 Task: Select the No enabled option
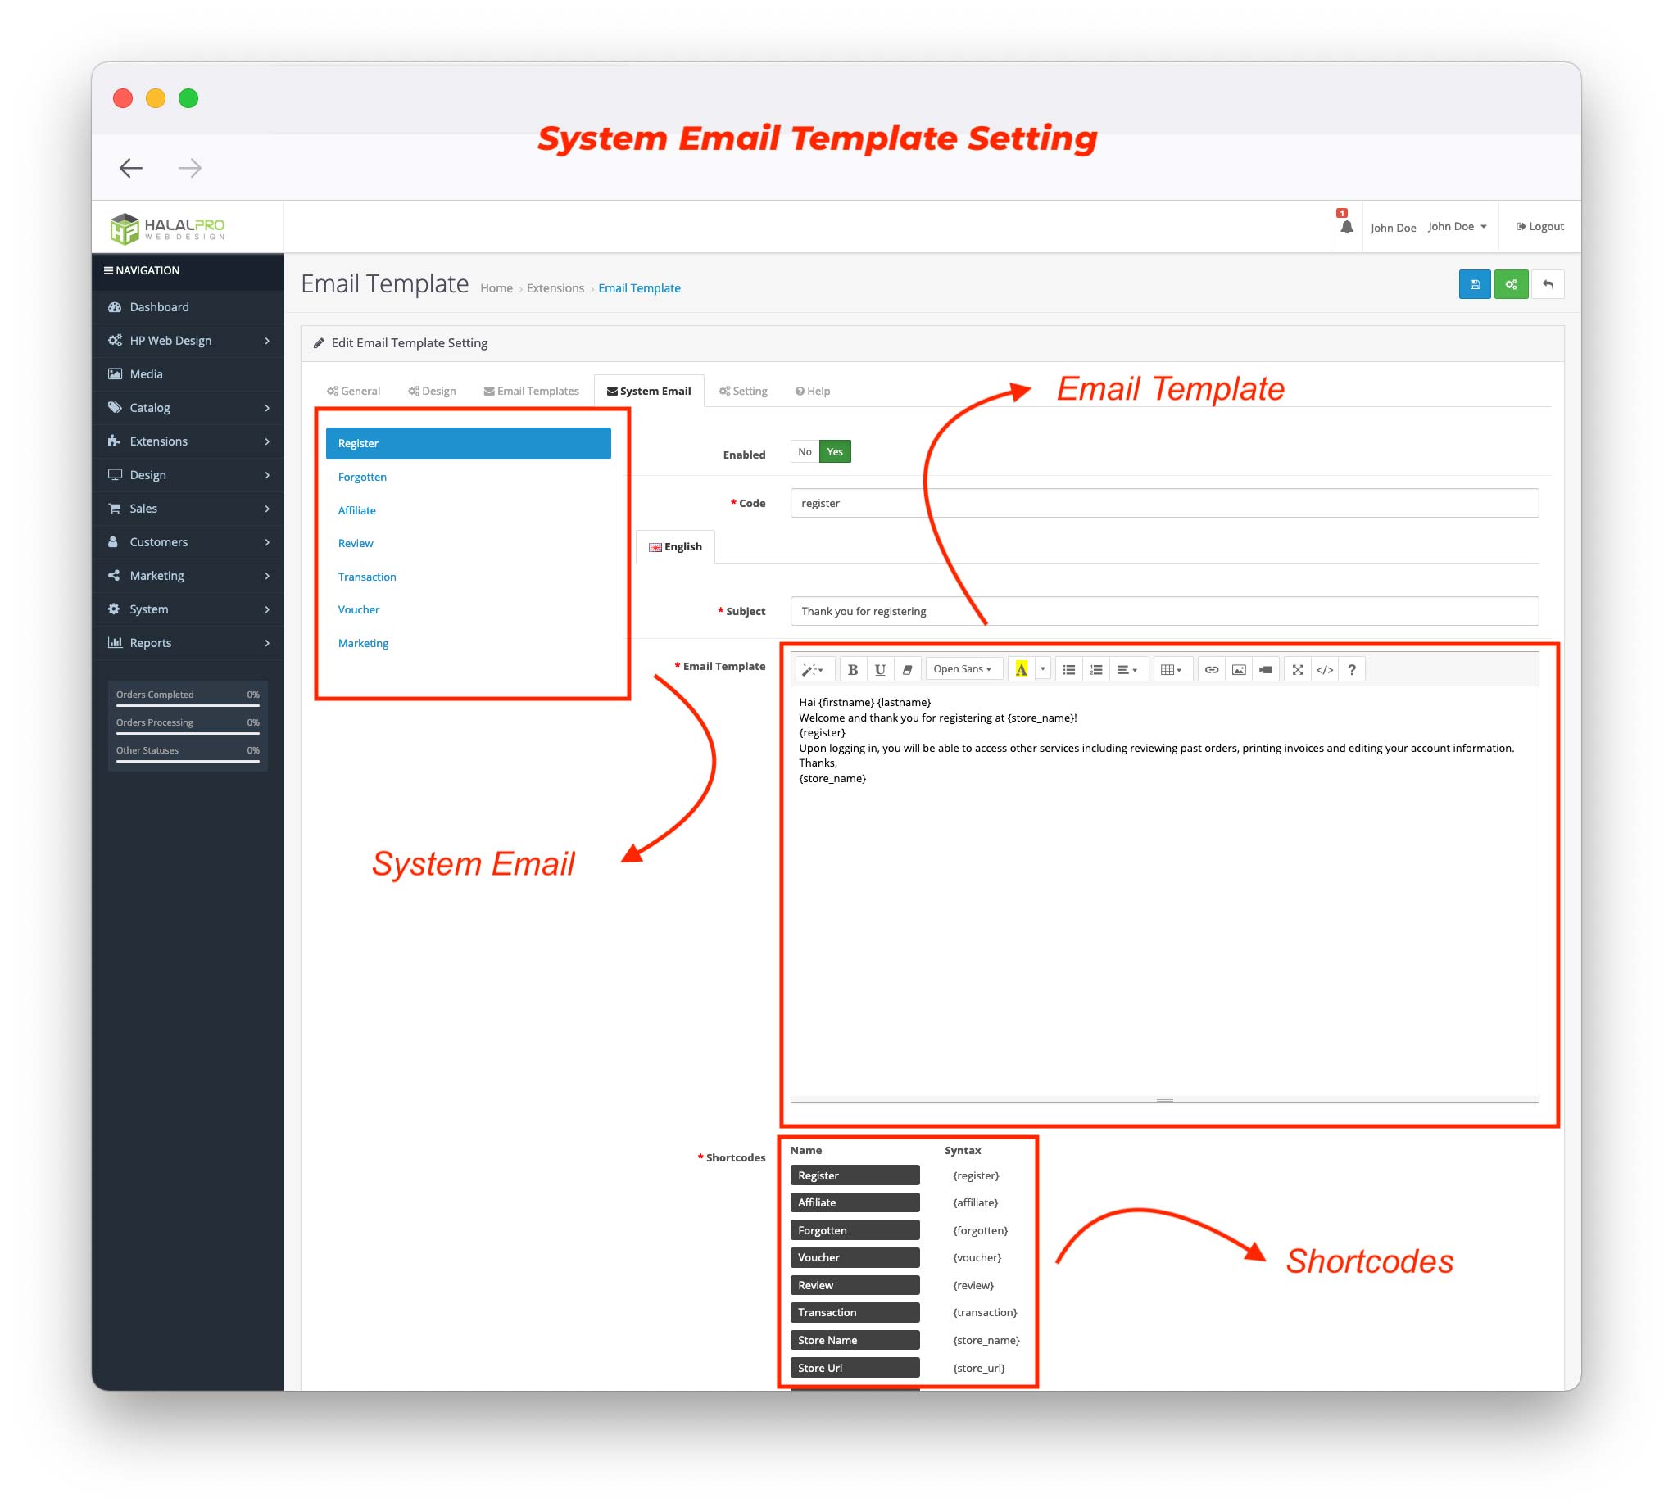point(804,452)
